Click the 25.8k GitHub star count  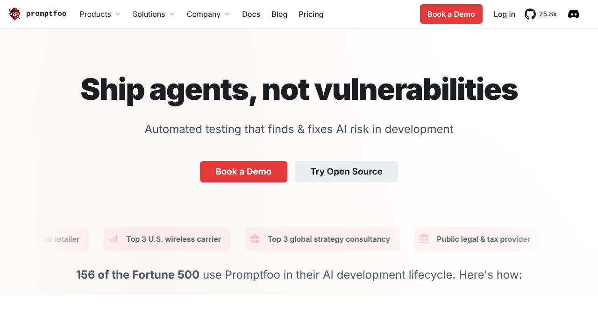[x=548, y=14]
